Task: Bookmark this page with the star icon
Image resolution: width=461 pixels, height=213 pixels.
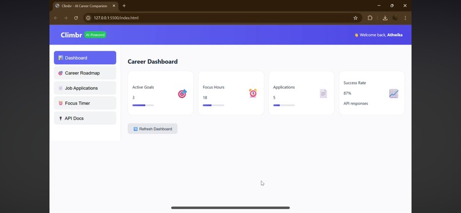Action: (355, 18)
